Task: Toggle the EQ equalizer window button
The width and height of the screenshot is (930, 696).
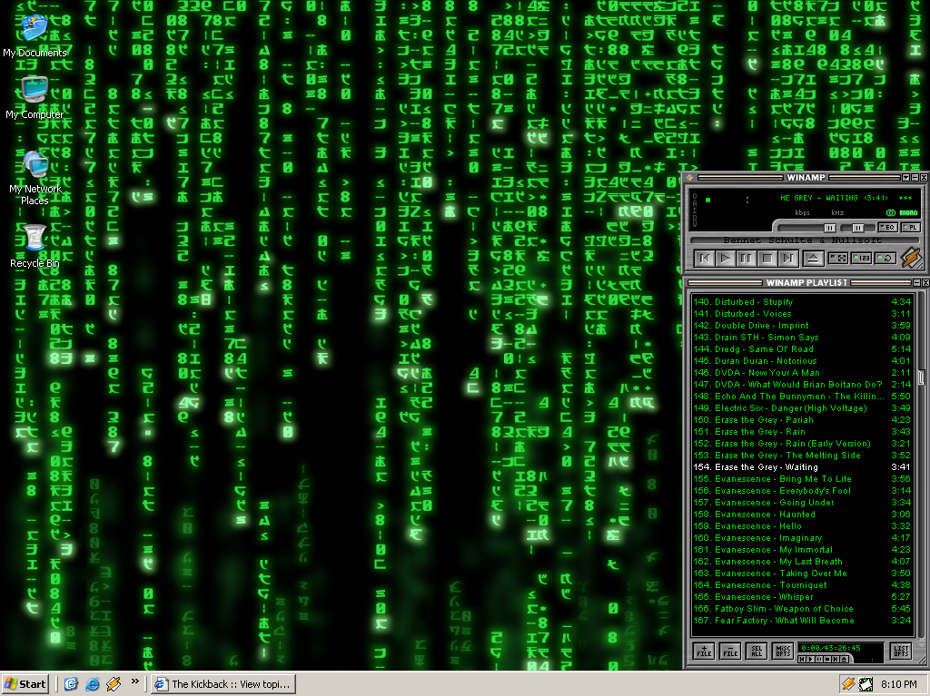Action: [888, 228]
